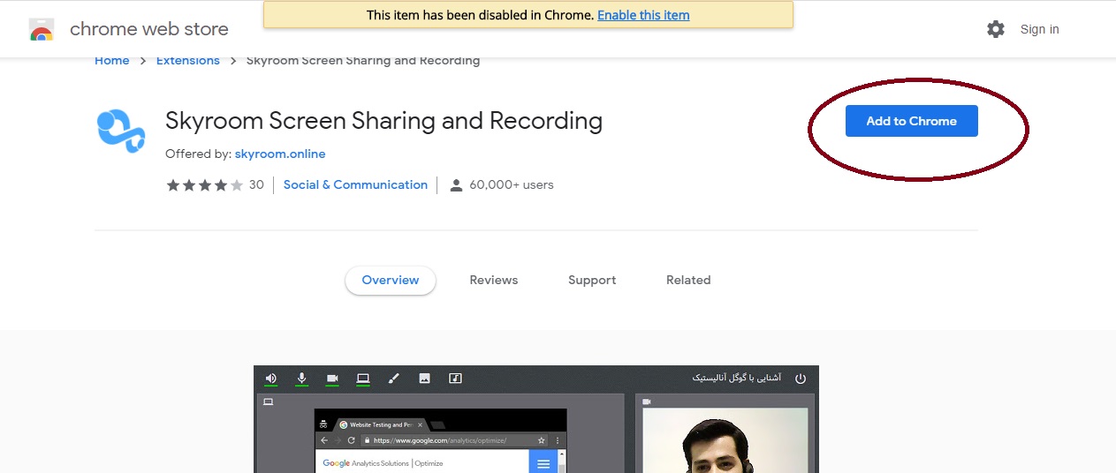Click 'Google Analytics Solutions' text in preview
The image size is (1116, 473).
pyautogui.click(x=366, y=463)
